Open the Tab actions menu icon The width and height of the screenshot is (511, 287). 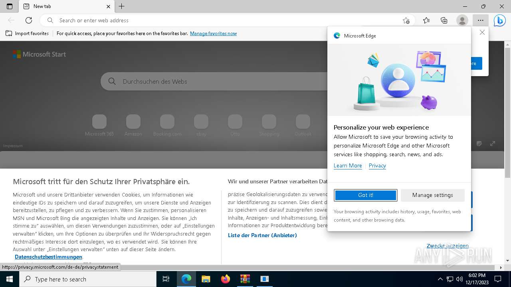(x=10, y=6)
